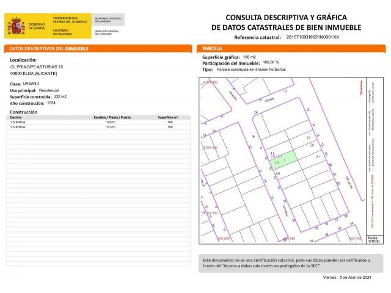Select "03600 ELDA [ALICANTE]" text
Viewport: 391px width, 293px height.
coord(34,74)
